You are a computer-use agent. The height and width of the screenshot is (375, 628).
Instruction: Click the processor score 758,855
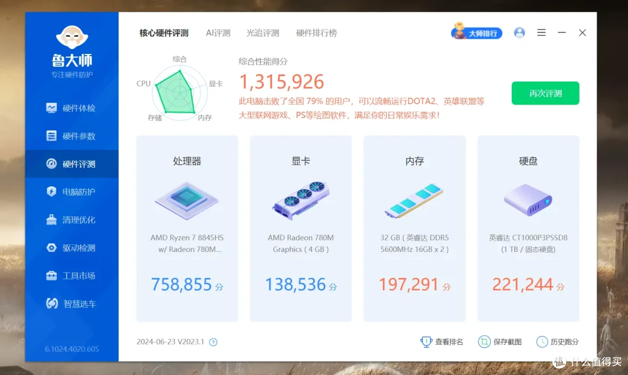click(181, 284)
